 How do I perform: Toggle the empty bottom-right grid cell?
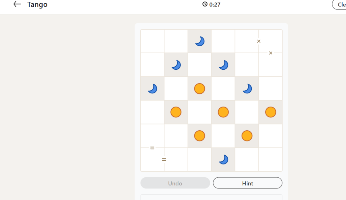(x=271, y=159)
